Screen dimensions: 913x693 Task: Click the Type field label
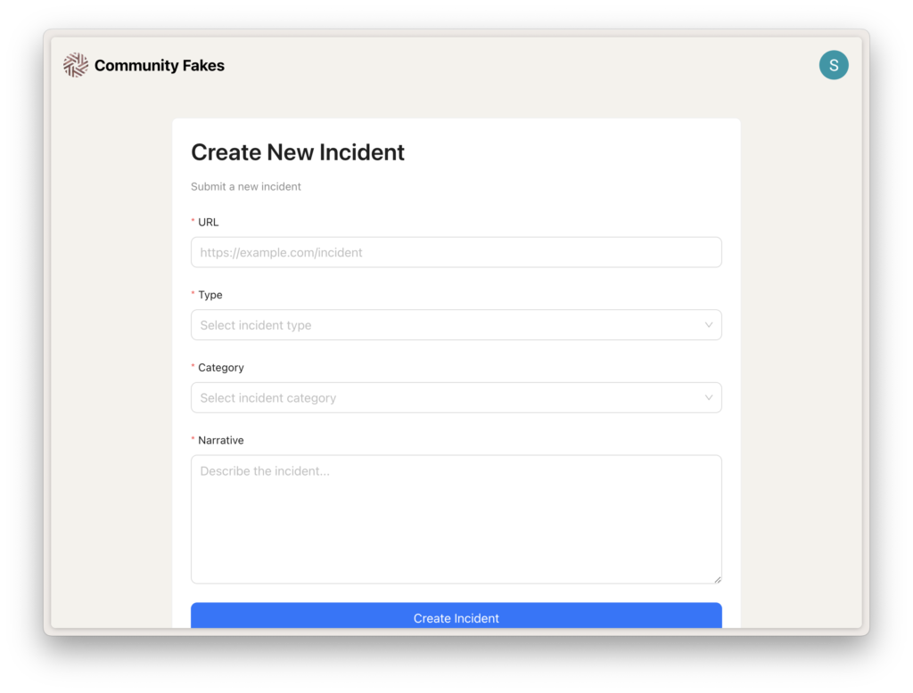tap(210, 295)
